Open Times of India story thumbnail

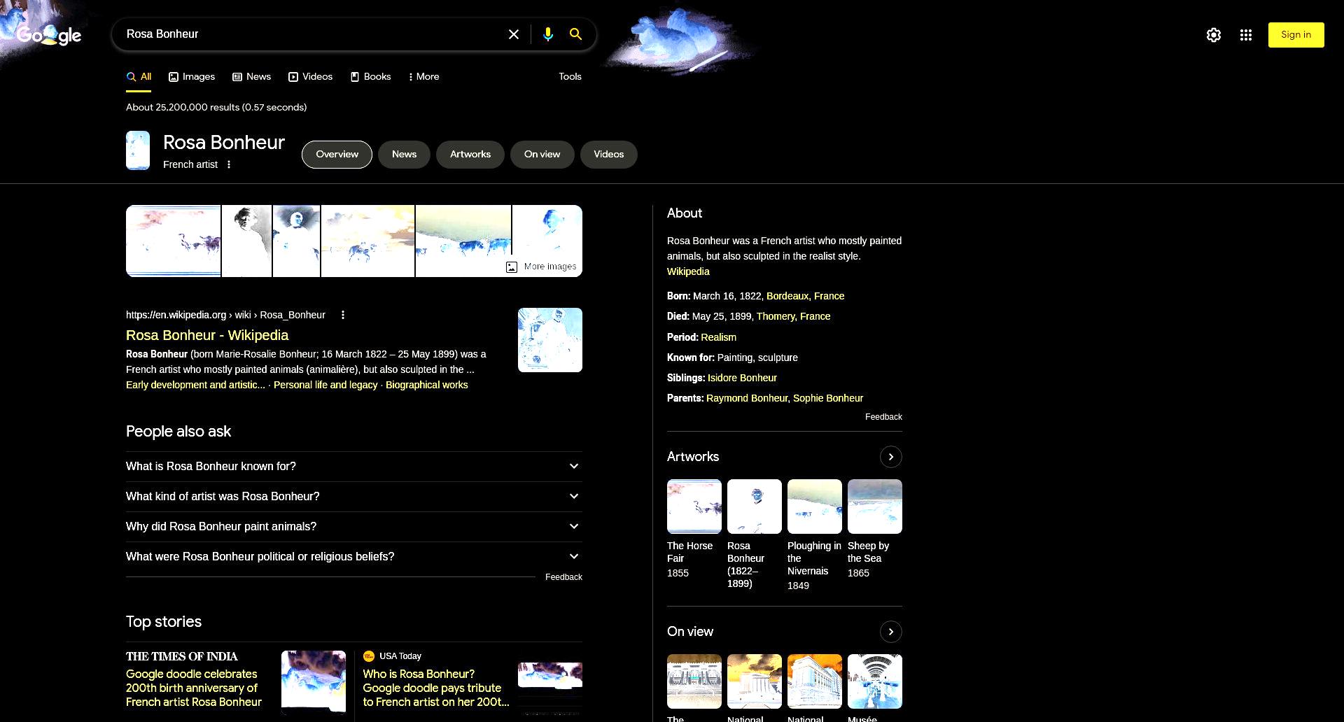click(314, 683)
